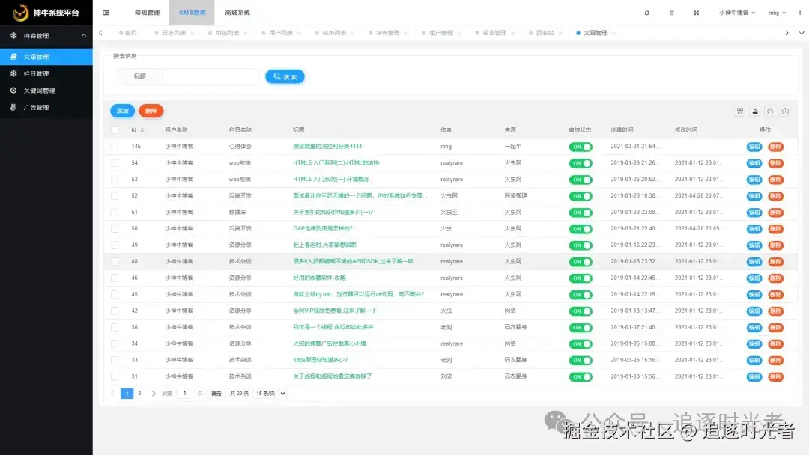Go to page 2 in pagination
The image size is (809, 455).
point(139,394)
